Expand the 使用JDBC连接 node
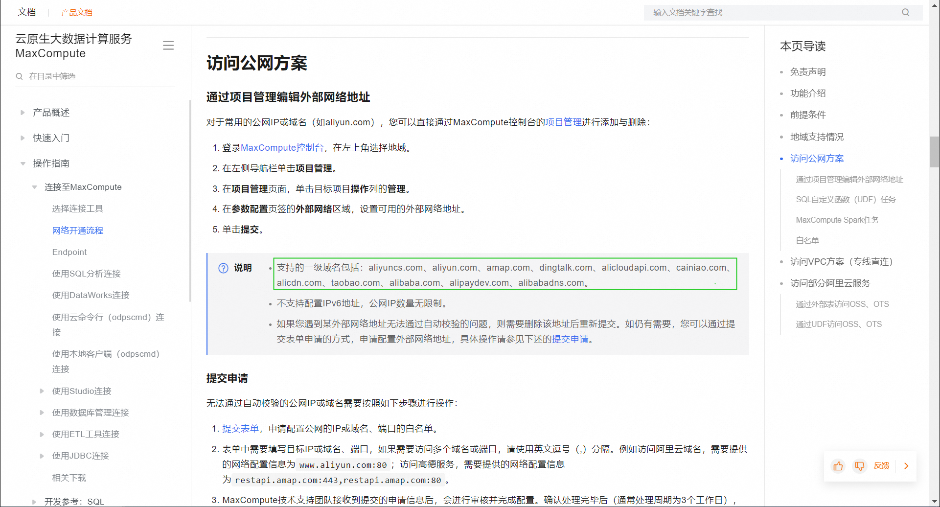Screen dimensions: 940x507 [42, 456]
